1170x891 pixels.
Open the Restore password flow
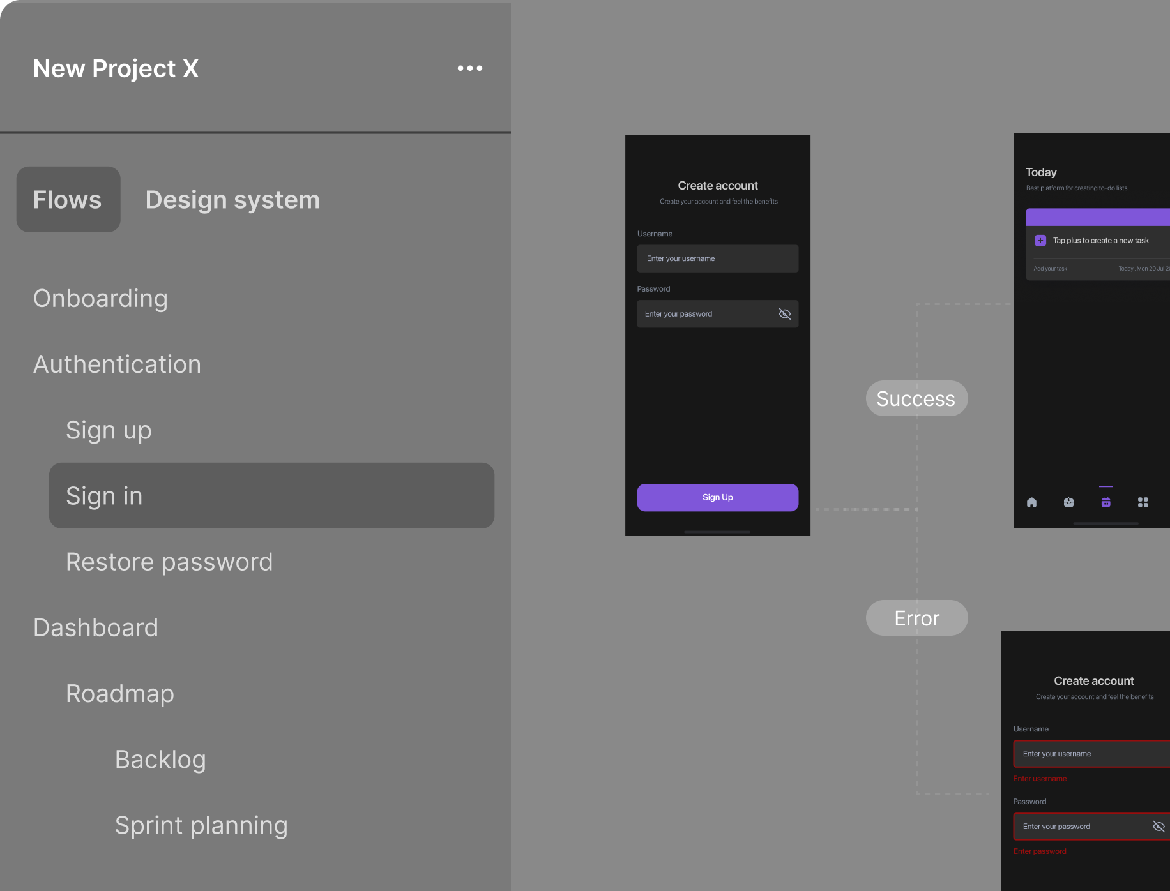[169, 562]
